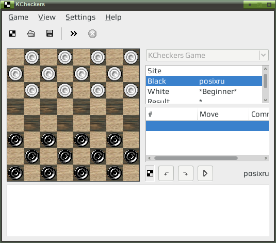Viewport: 276px width, 243px height.
Task: Click the grey stop toolbar icon
Action: (92, 34)
